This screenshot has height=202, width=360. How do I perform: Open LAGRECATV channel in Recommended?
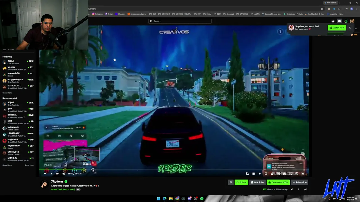(18, 134)
